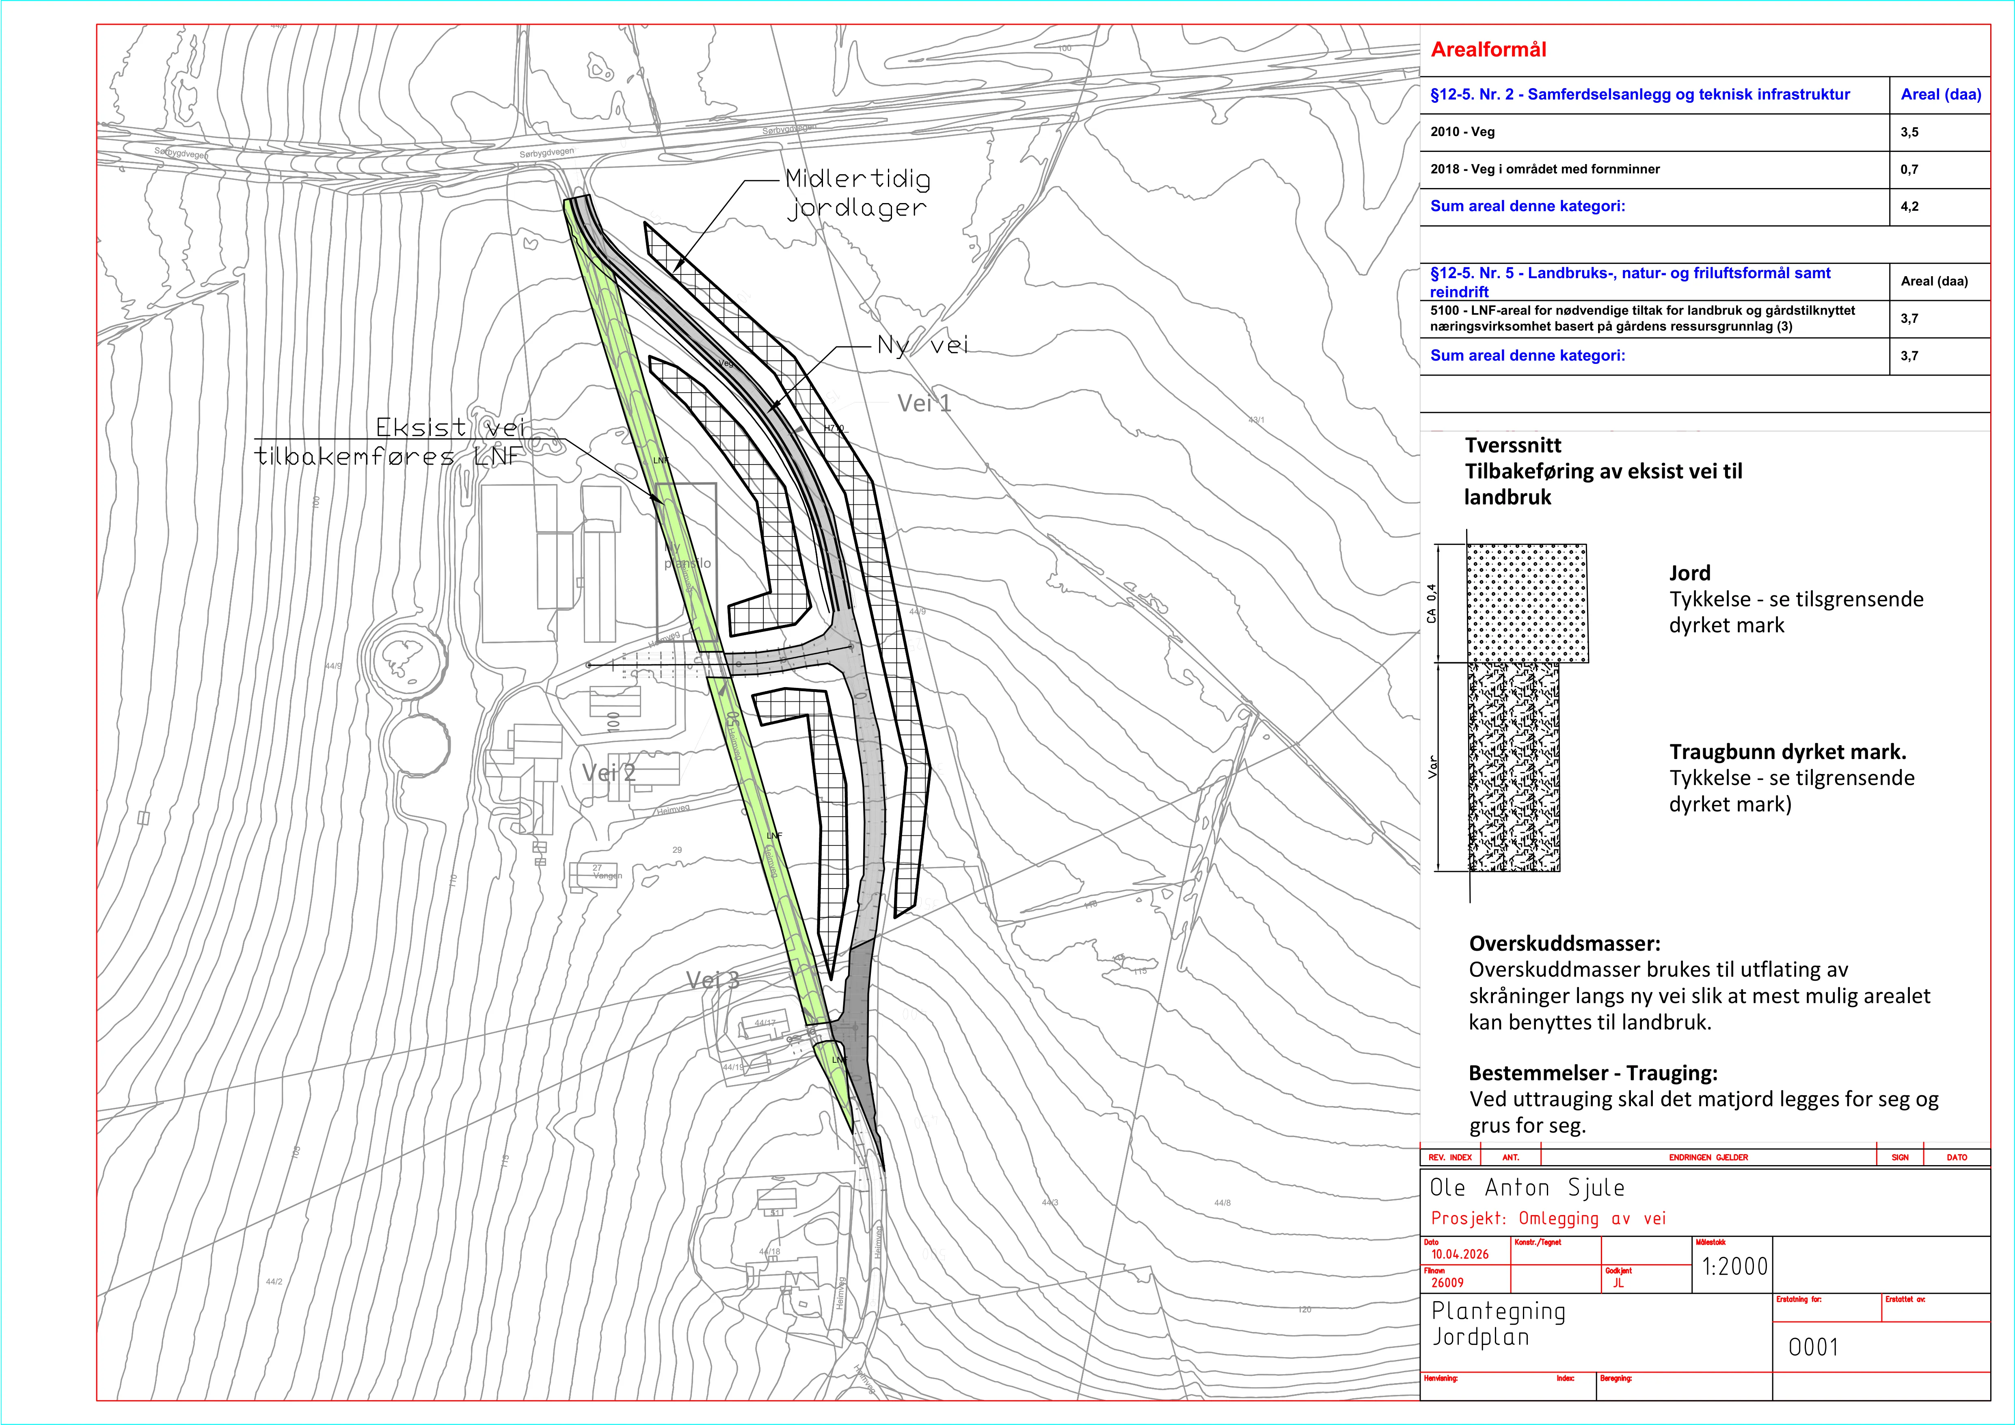This screenshot has width=2015, height=1425.
Task: Select the '2010 - Veg' table row
Action: 1704,132
